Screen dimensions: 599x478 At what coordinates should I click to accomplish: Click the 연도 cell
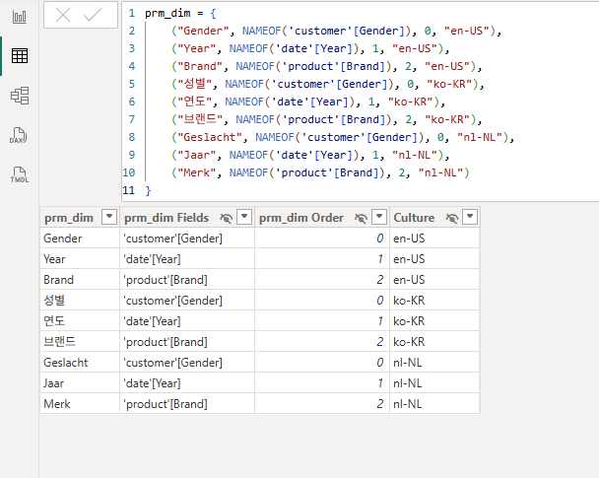pos(80,321)
